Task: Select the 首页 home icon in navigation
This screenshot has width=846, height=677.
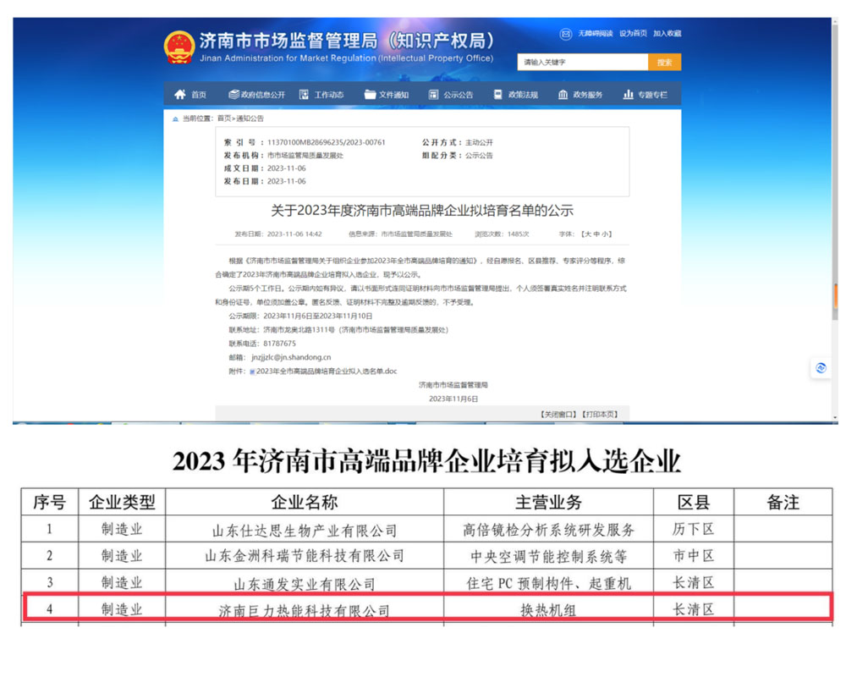Action: tap(180, 94)
